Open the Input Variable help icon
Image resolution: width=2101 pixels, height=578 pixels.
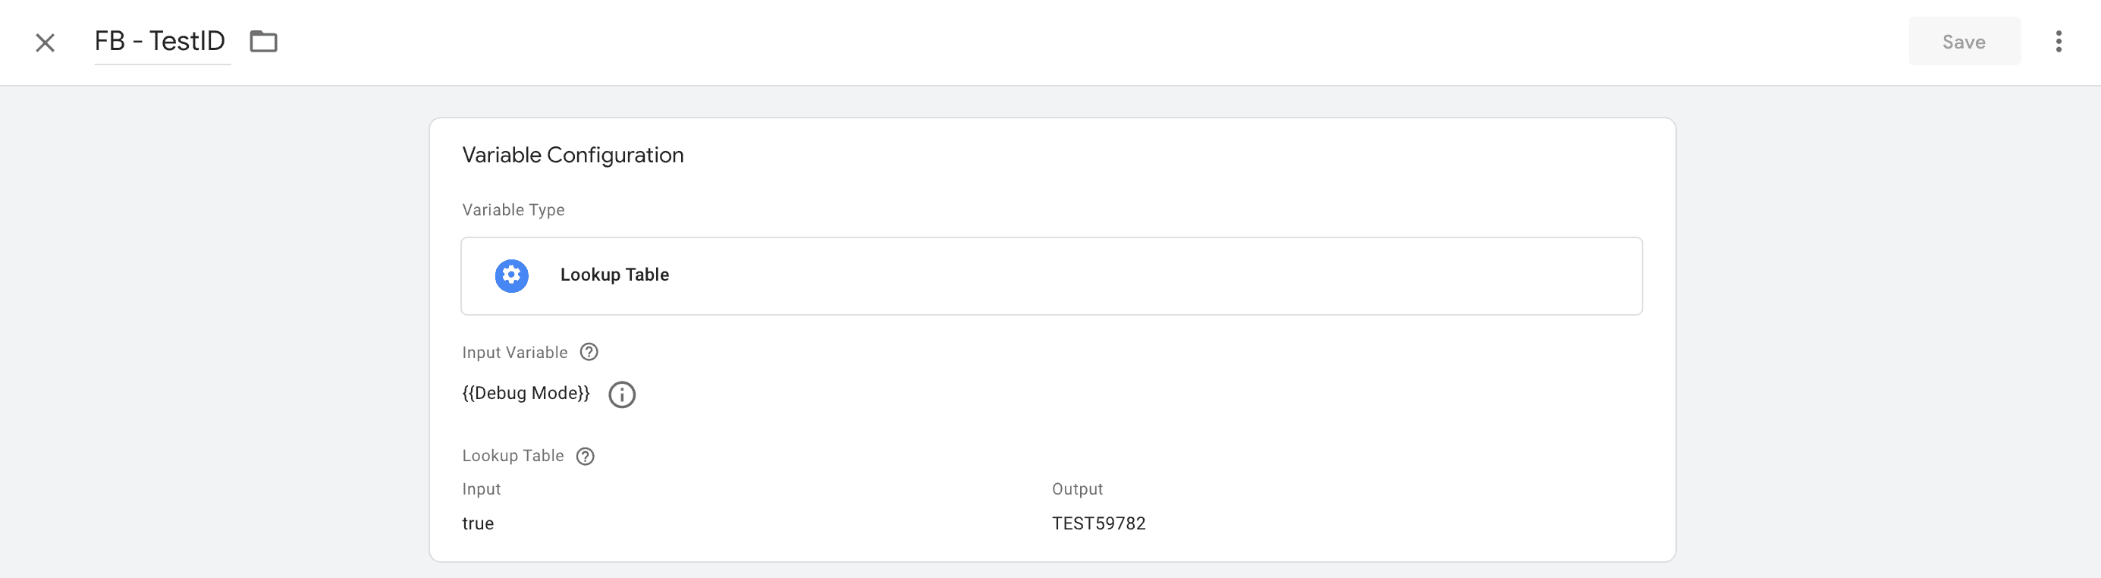pos(589,352)
